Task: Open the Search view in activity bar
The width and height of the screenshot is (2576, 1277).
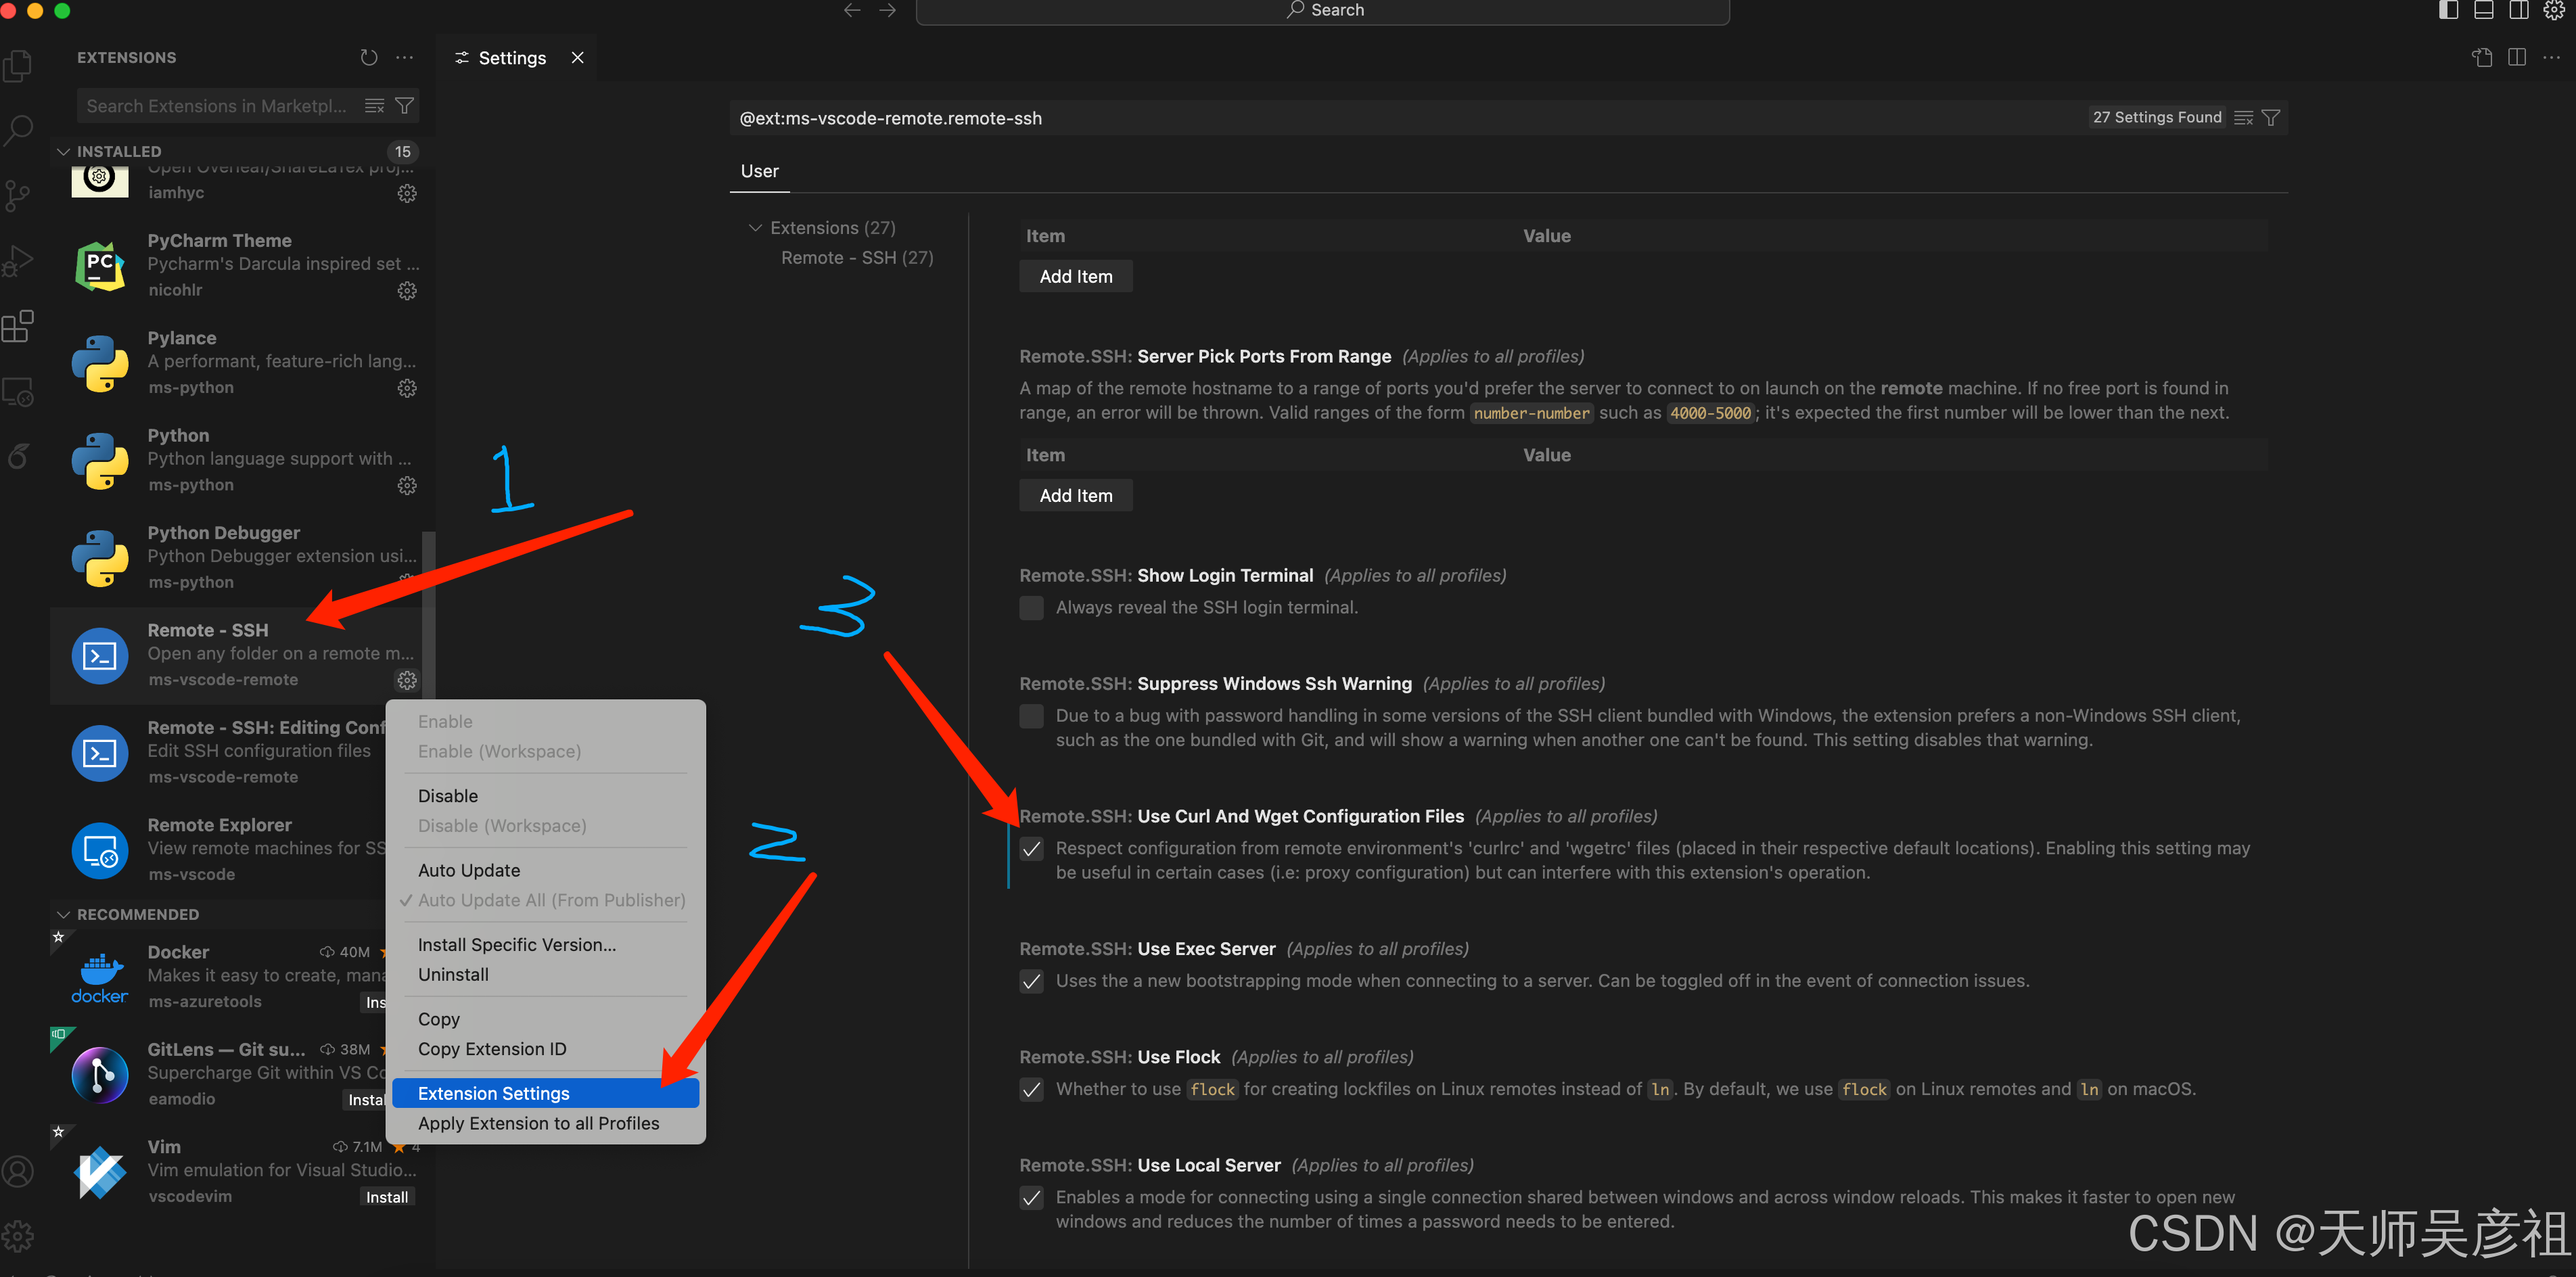Action: click(x=18, y=130)
